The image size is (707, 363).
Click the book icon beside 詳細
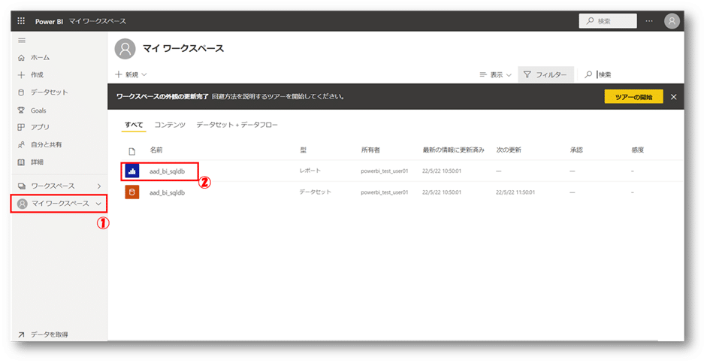[x=21, y=162]
